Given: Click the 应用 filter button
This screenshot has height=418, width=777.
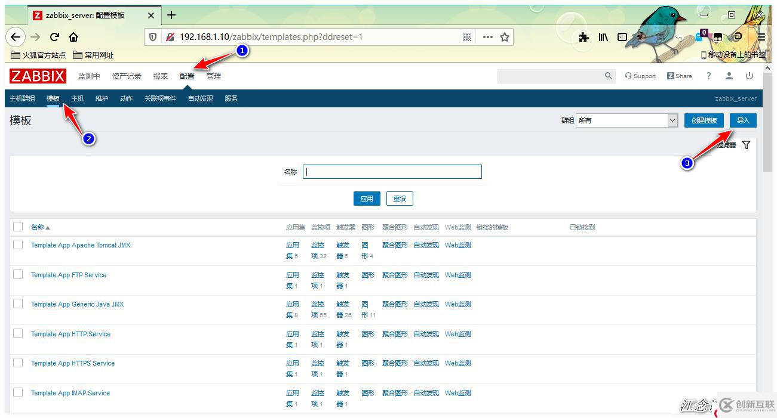Looking at the screenshot, I should click(367, 199).
